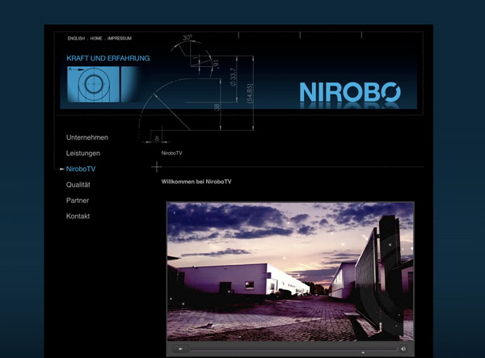Seek along the video progress bar
485x358 pixels.
(294, 349)
